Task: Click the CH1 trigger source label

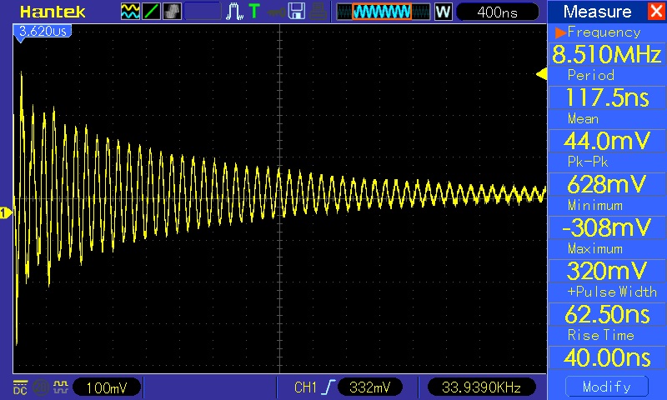Action: (x=305, y=387)
